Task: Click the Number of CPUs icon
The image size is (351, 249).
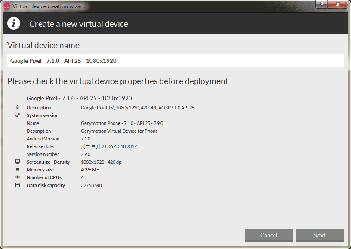Action: 18,177
